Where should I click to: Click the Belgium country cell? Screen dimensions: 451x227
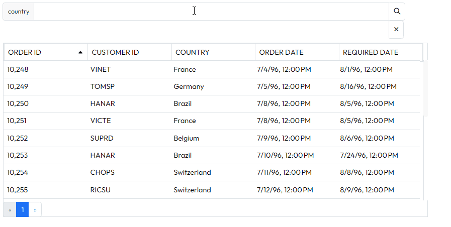tap(187, 138)
